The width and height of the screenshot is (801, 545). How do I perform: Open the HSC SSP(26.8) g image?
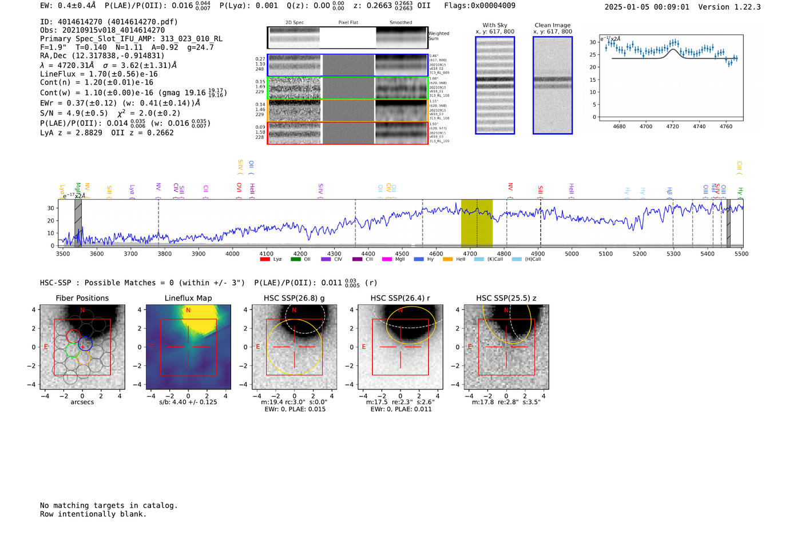294,347
